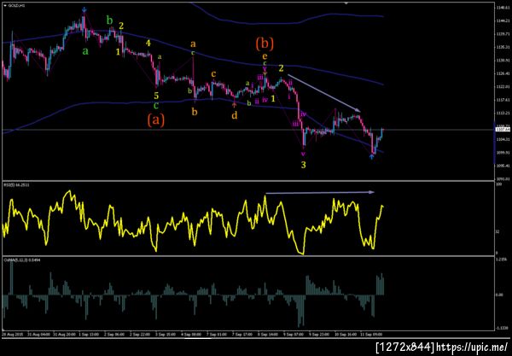
Task: Click the 1122.01 price axis label
Action: coord(503,87)
